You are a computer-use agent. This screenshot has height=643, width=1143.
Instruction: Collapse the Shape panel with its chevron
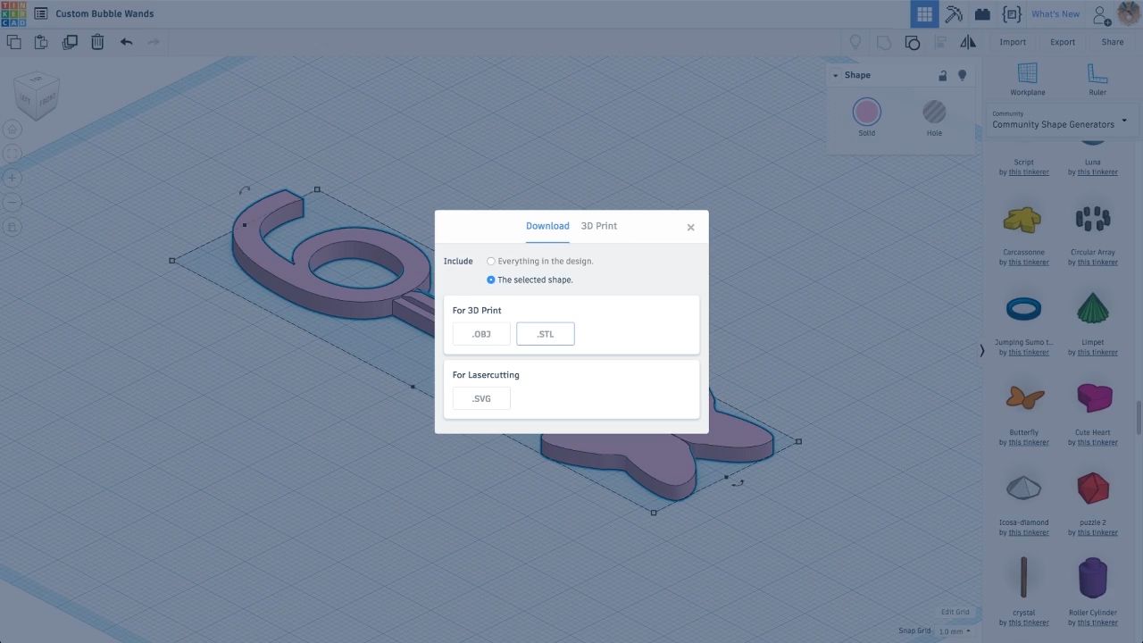point(834,75)
